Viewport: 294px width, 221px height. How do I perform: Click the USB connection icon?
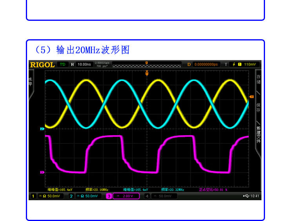point(246,196)
